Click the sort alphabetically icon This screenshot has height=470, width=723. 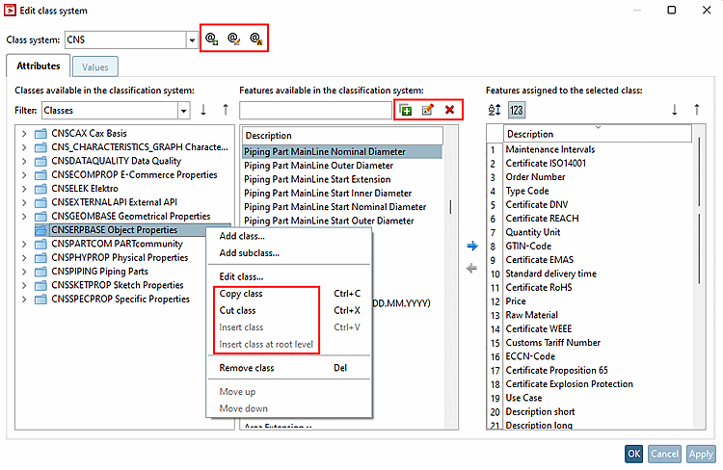495,110
